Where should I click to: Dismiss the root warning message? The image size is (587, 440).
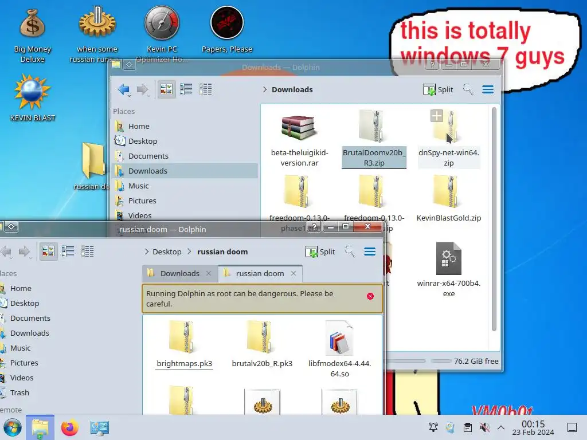tap(370, 296)
